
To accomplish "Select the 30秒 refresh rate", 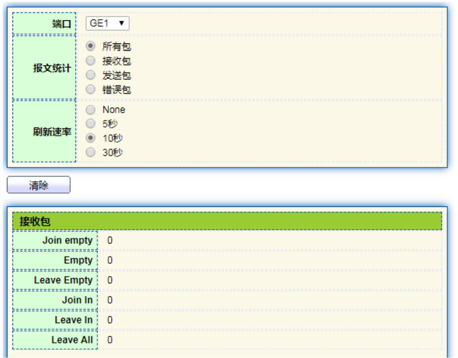I will pos(91,152).
